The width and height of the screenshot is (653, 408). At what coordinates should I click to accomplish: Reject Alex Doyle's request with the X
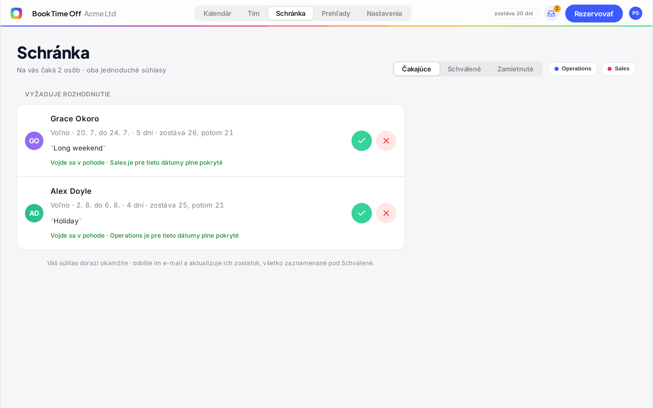tap(386, 213)
